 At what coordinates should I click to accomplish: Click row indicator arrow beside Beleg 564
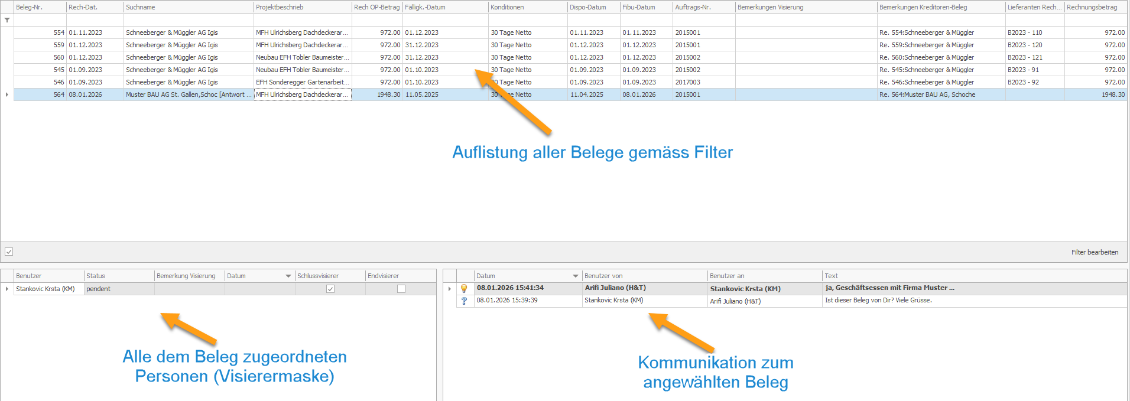click(x=7, y=94)
